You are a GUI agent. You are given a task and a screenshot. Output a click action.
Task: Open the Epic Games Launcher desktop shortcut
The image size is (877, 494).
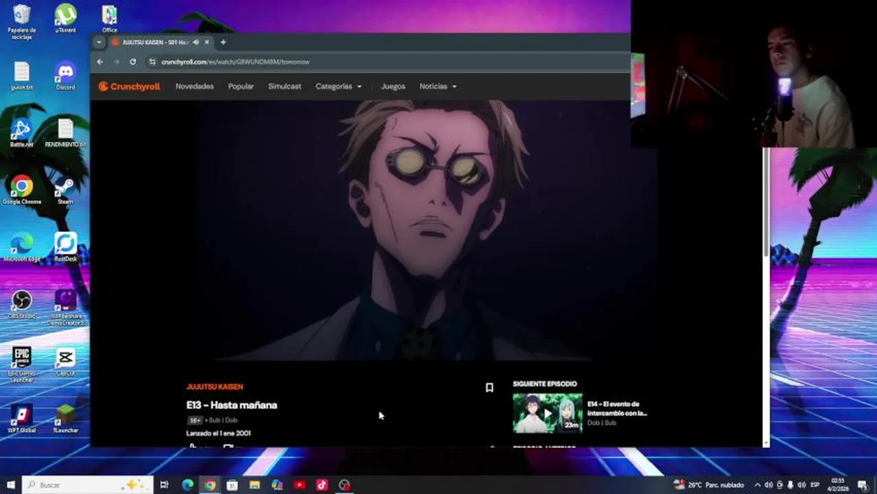[22, 364]
